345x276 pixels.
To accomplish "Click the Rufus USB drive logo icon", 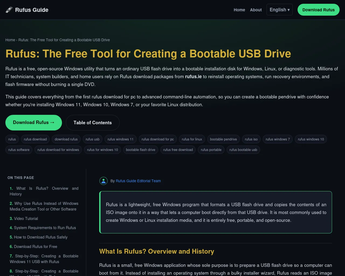I will tap(9, 10).
